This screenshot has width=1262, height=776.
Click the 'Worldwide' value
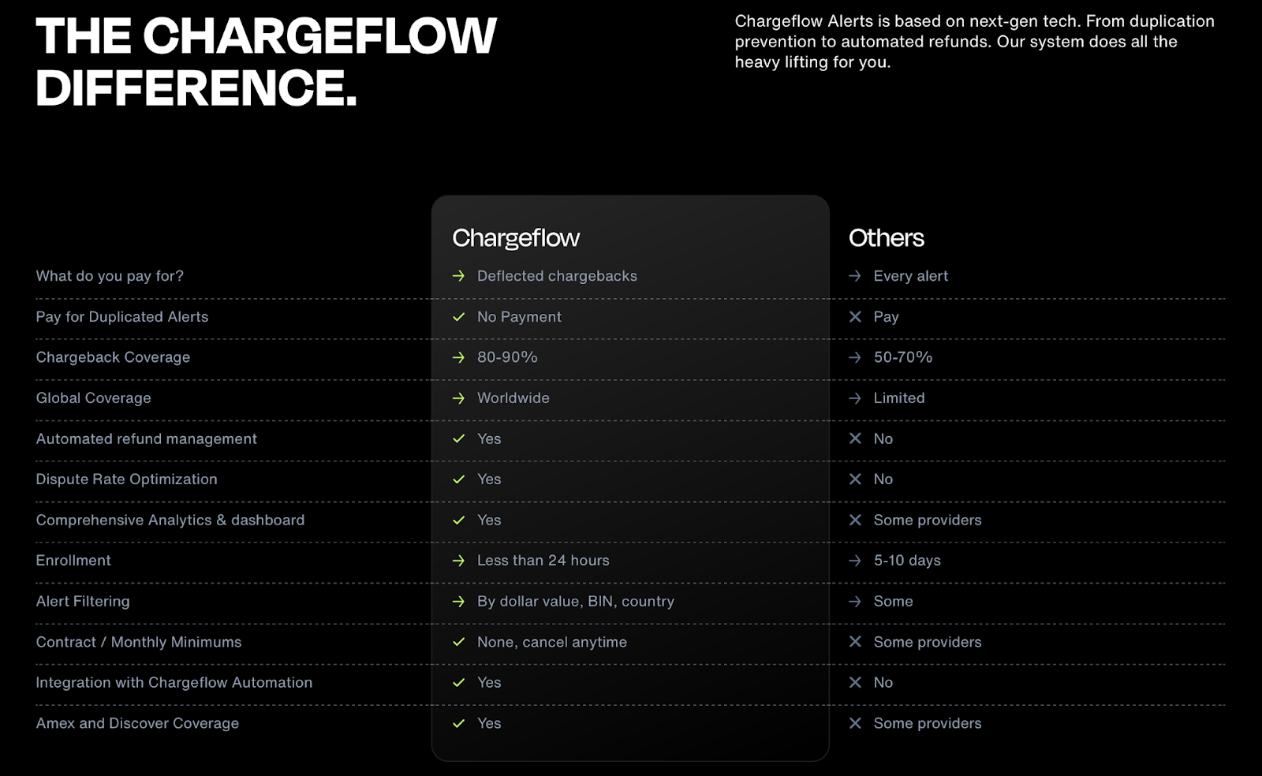513,398
